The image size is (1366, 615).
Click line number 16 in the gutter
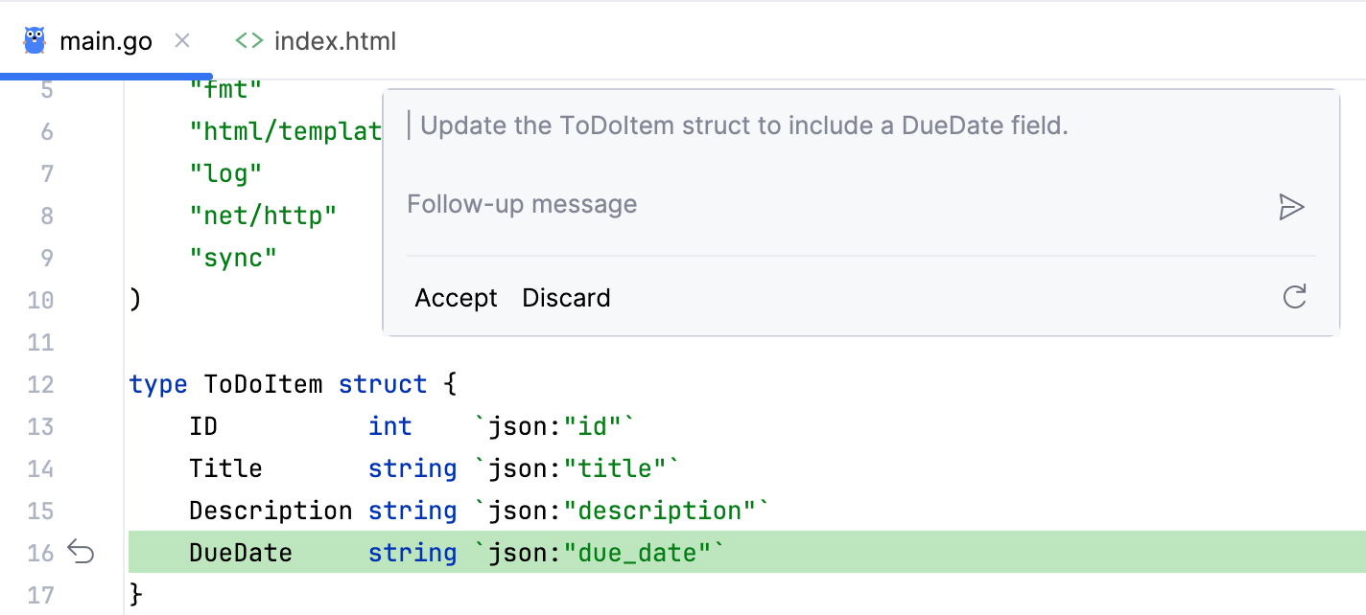40,553
